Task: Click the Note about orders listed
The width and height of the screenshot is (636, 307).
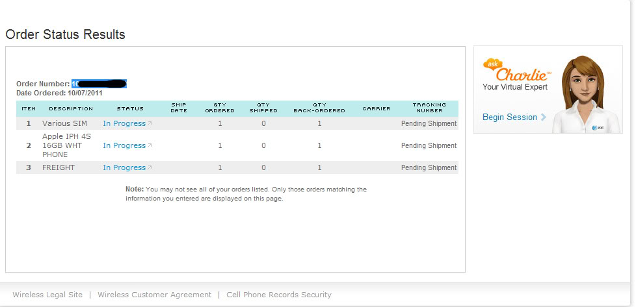Action: pyautogui.click(x=246, y=194)
